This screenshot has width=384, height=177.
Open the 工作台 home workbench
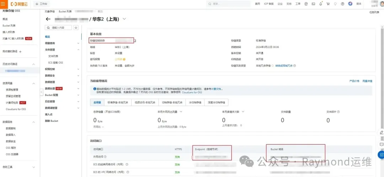[x=42, y=4]
